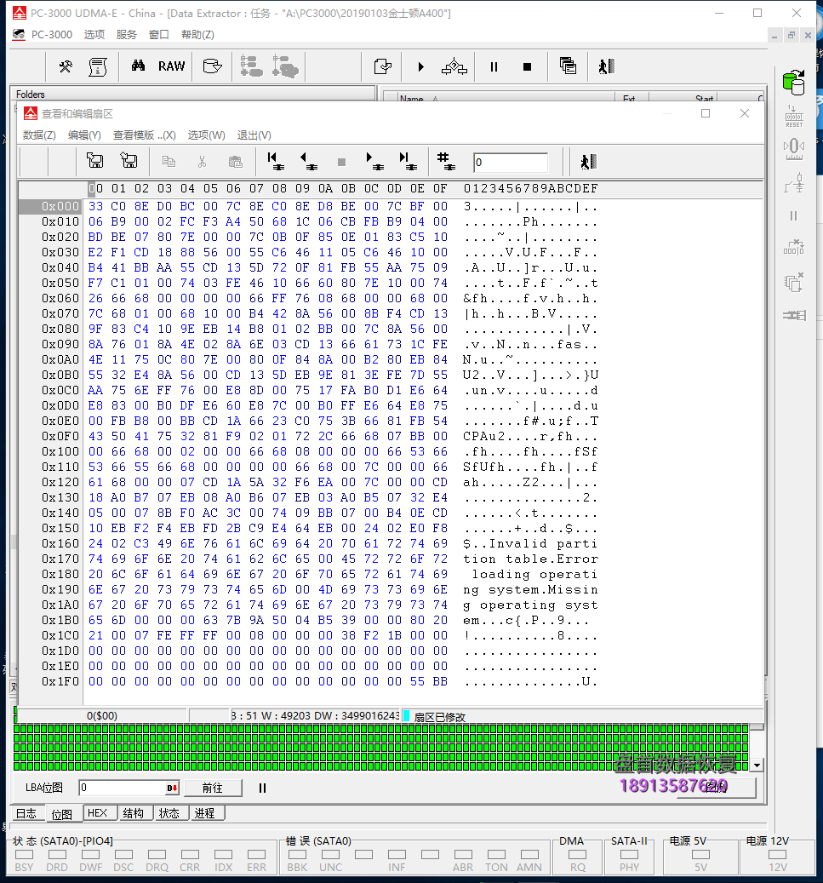The width and height of the screenshot is (823, 883).
Task: Click the sector editor exit icon
Action: tap(588, 162)
